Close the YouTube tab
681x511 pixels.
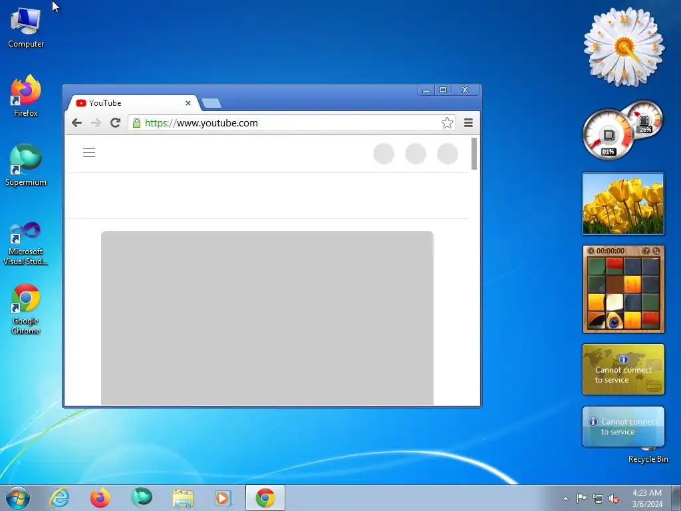click(188, 103)
